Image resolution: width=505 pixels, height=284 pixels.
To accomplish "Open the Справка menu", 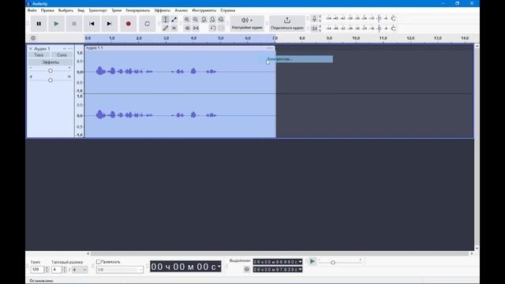I will click(x=228, y=10).
